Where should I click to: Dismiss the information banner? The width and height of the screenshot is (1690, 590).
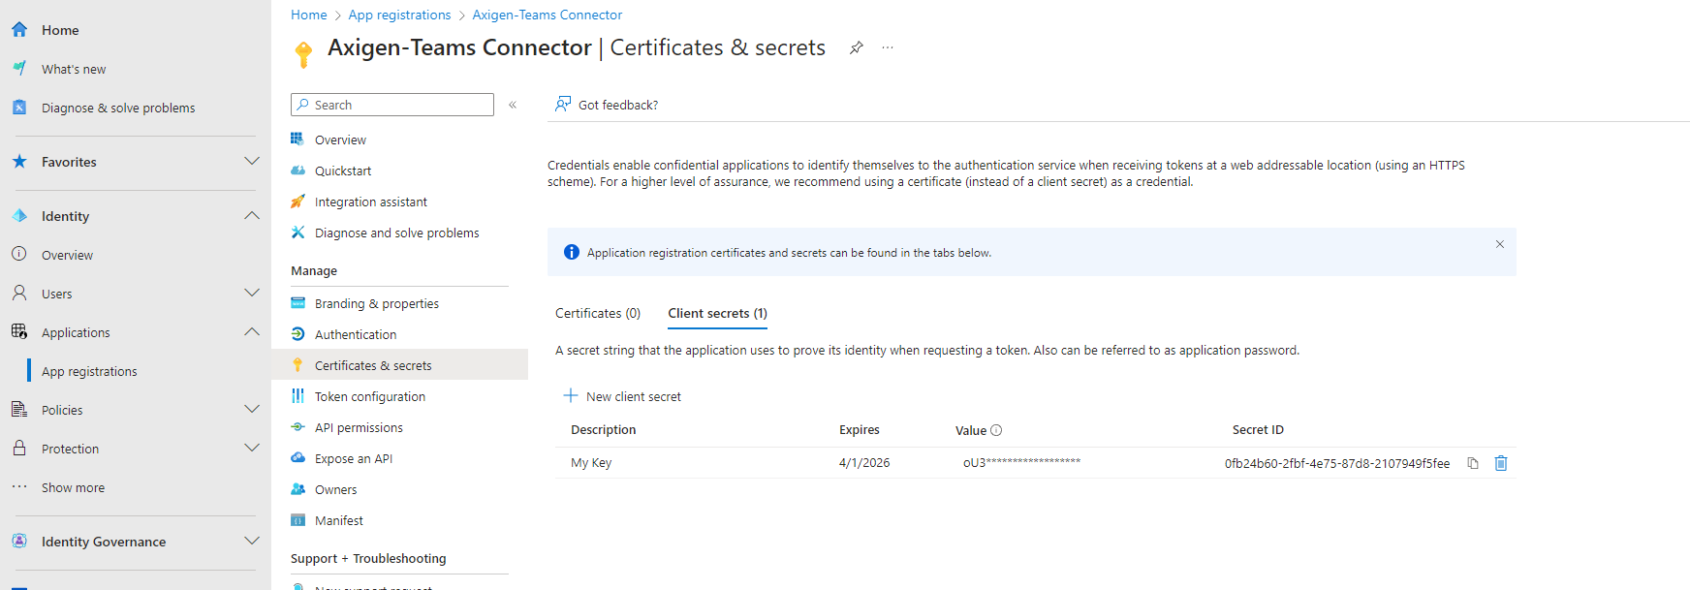tap(1499, 244)
